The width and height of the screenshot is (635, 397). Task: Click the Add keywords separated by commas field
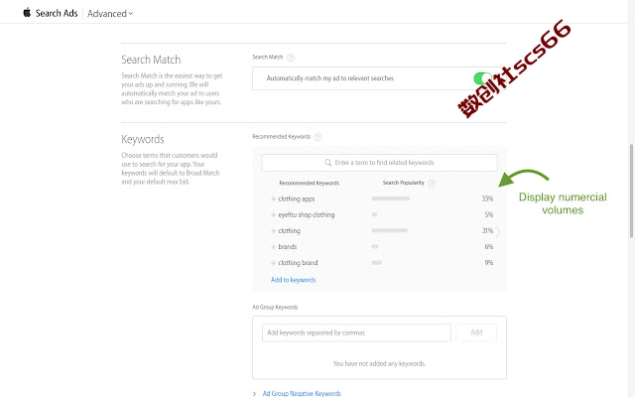click(x=356, y=332)
